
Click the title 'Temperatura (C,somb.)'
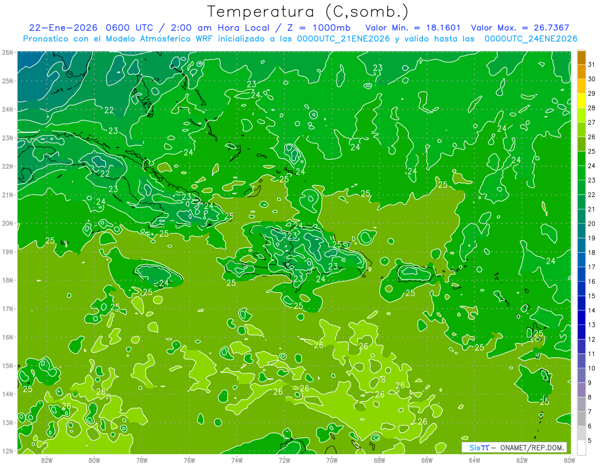[308, 12]
